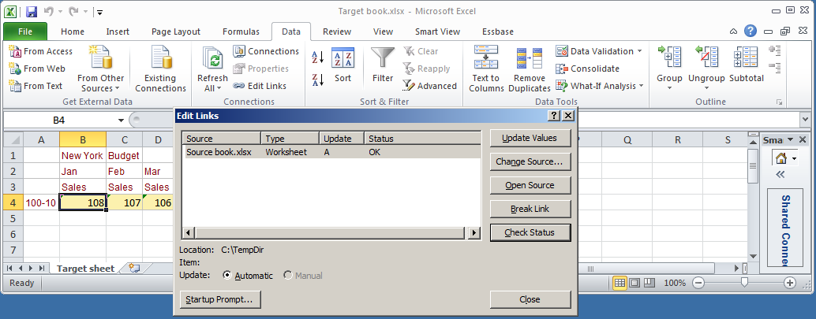Open Outline dialog launcher
The image size is (816, 319).
[780, 102]
